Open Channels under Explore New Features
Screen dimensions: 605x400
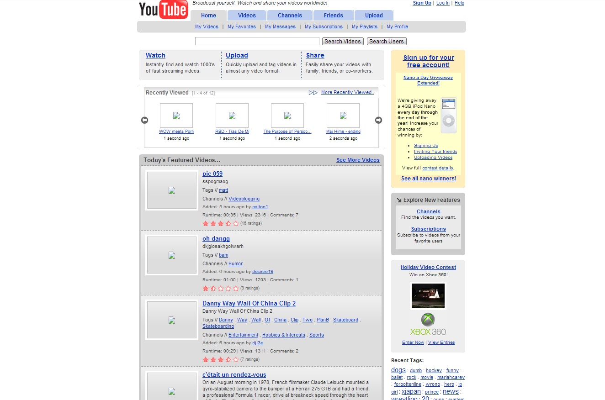point(429,211)
